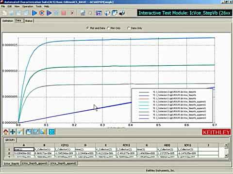Open the IcVce_StepVb_append1 sheet tab
The height and width of the screenshot is (174, 233).
tap(34, 163)
